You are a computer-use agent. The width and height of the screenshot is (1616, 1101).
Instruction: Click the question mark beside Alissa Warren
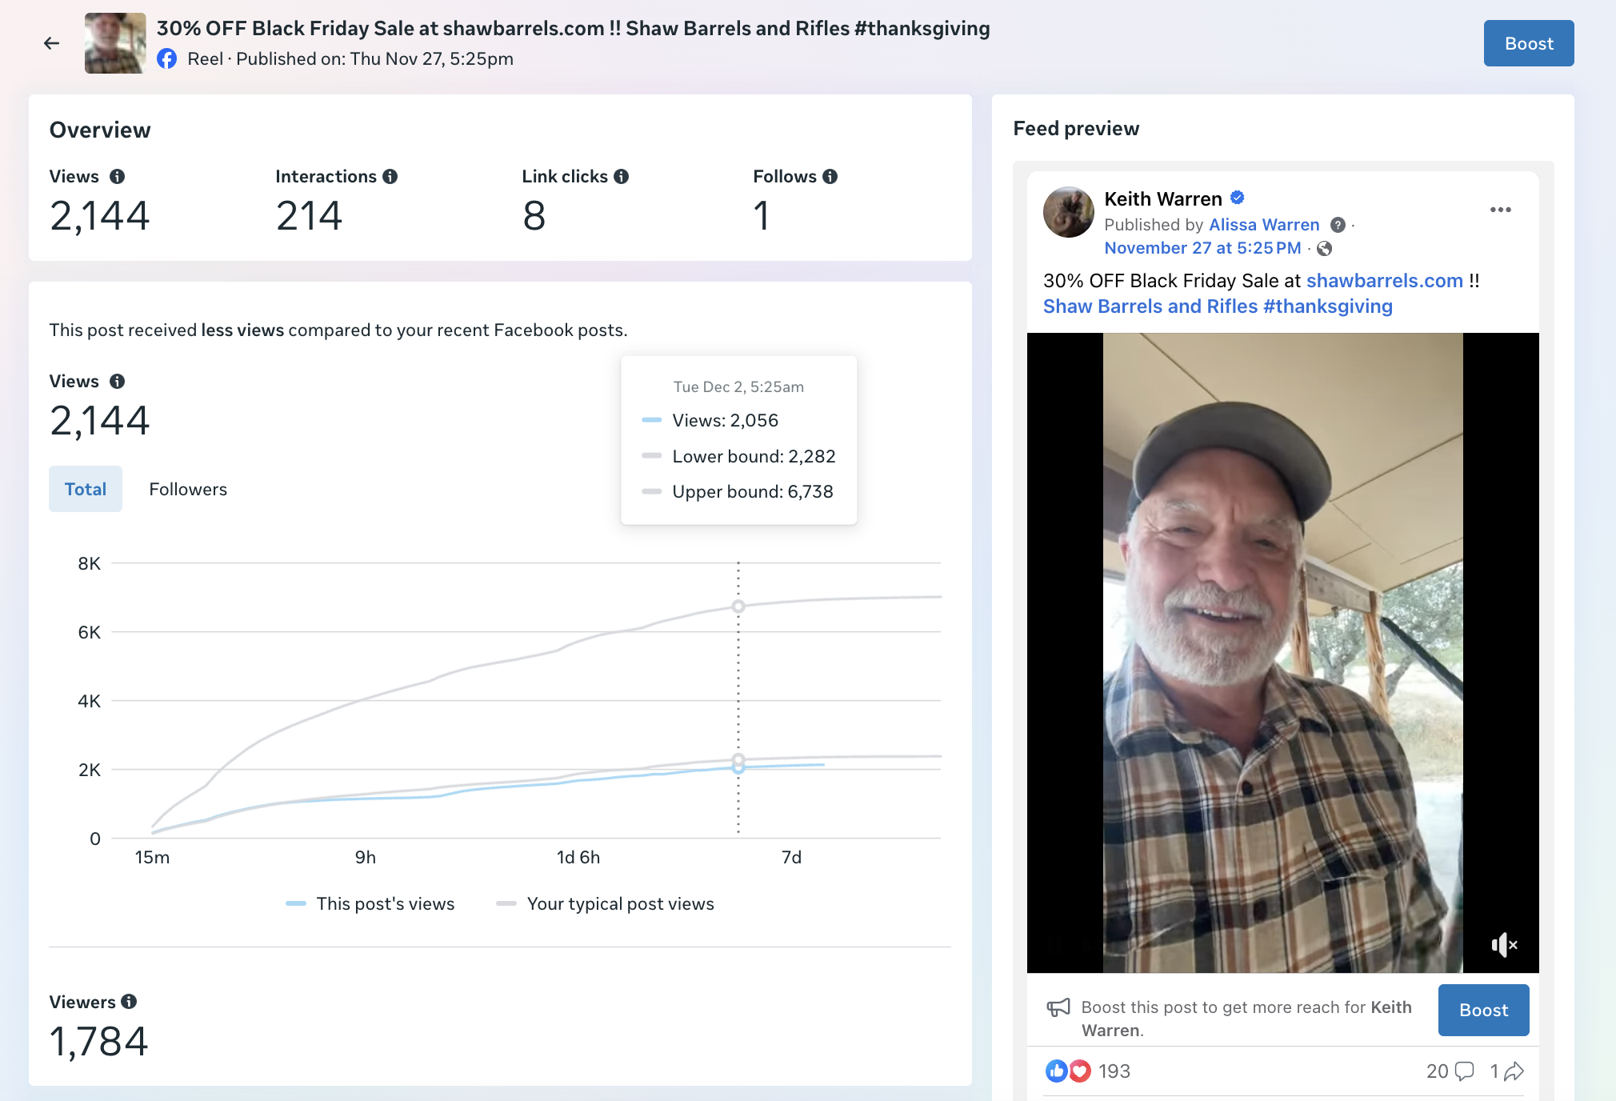1338,225
